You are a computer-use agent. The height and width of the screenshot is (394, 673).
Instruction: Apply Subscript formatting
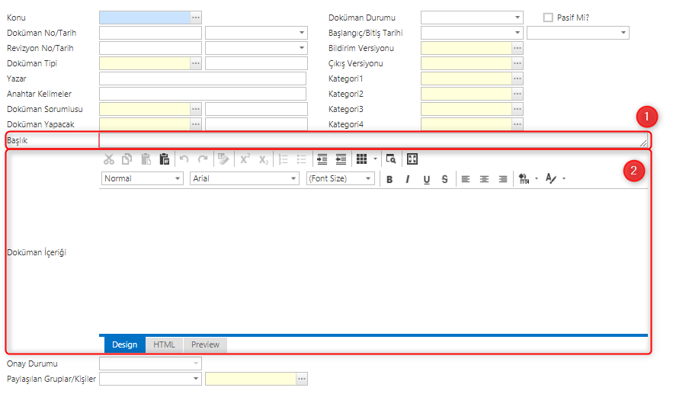(x=264, y=159)
